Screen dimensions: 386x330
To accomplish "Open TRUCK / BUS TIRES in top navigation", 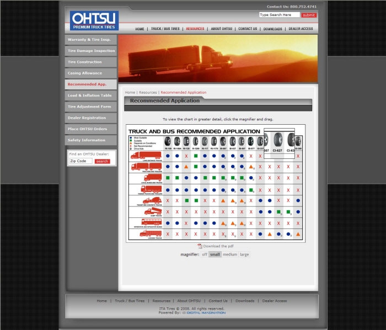I will (x=165, y=29).
